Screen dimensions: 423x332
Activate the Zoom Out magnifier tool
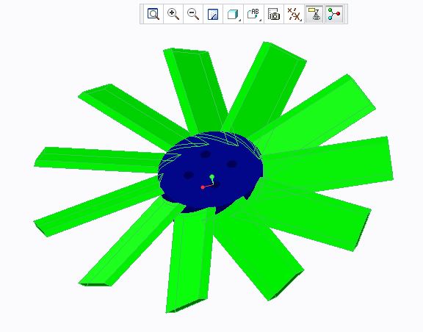(193, 14)
